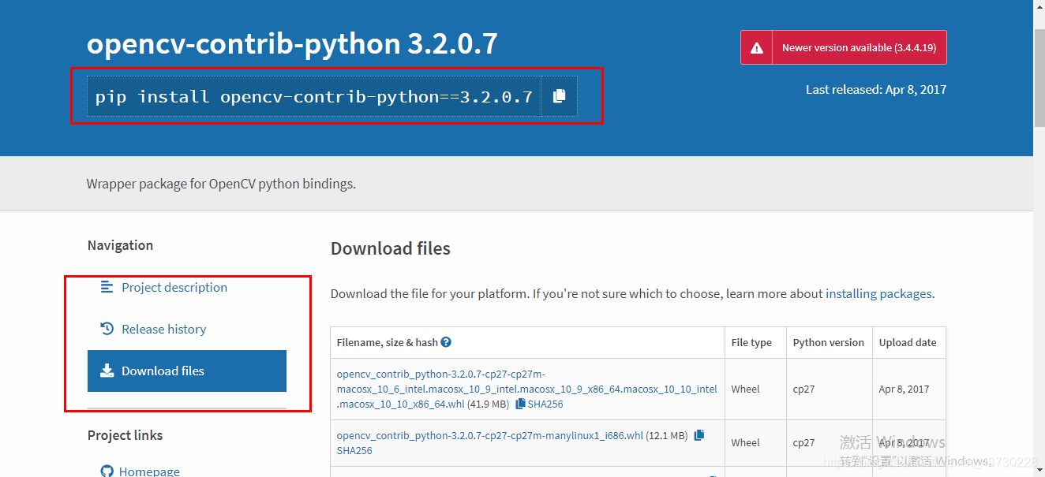
Task: Download the macosx cp27 wheel file
Action: [526, 389]
